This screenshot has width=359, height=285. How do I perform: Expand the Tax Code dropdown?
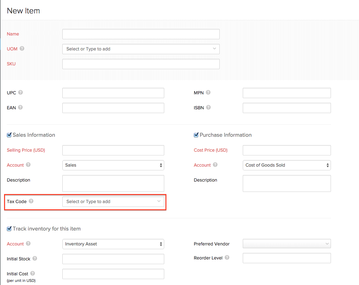click(113, 202)
